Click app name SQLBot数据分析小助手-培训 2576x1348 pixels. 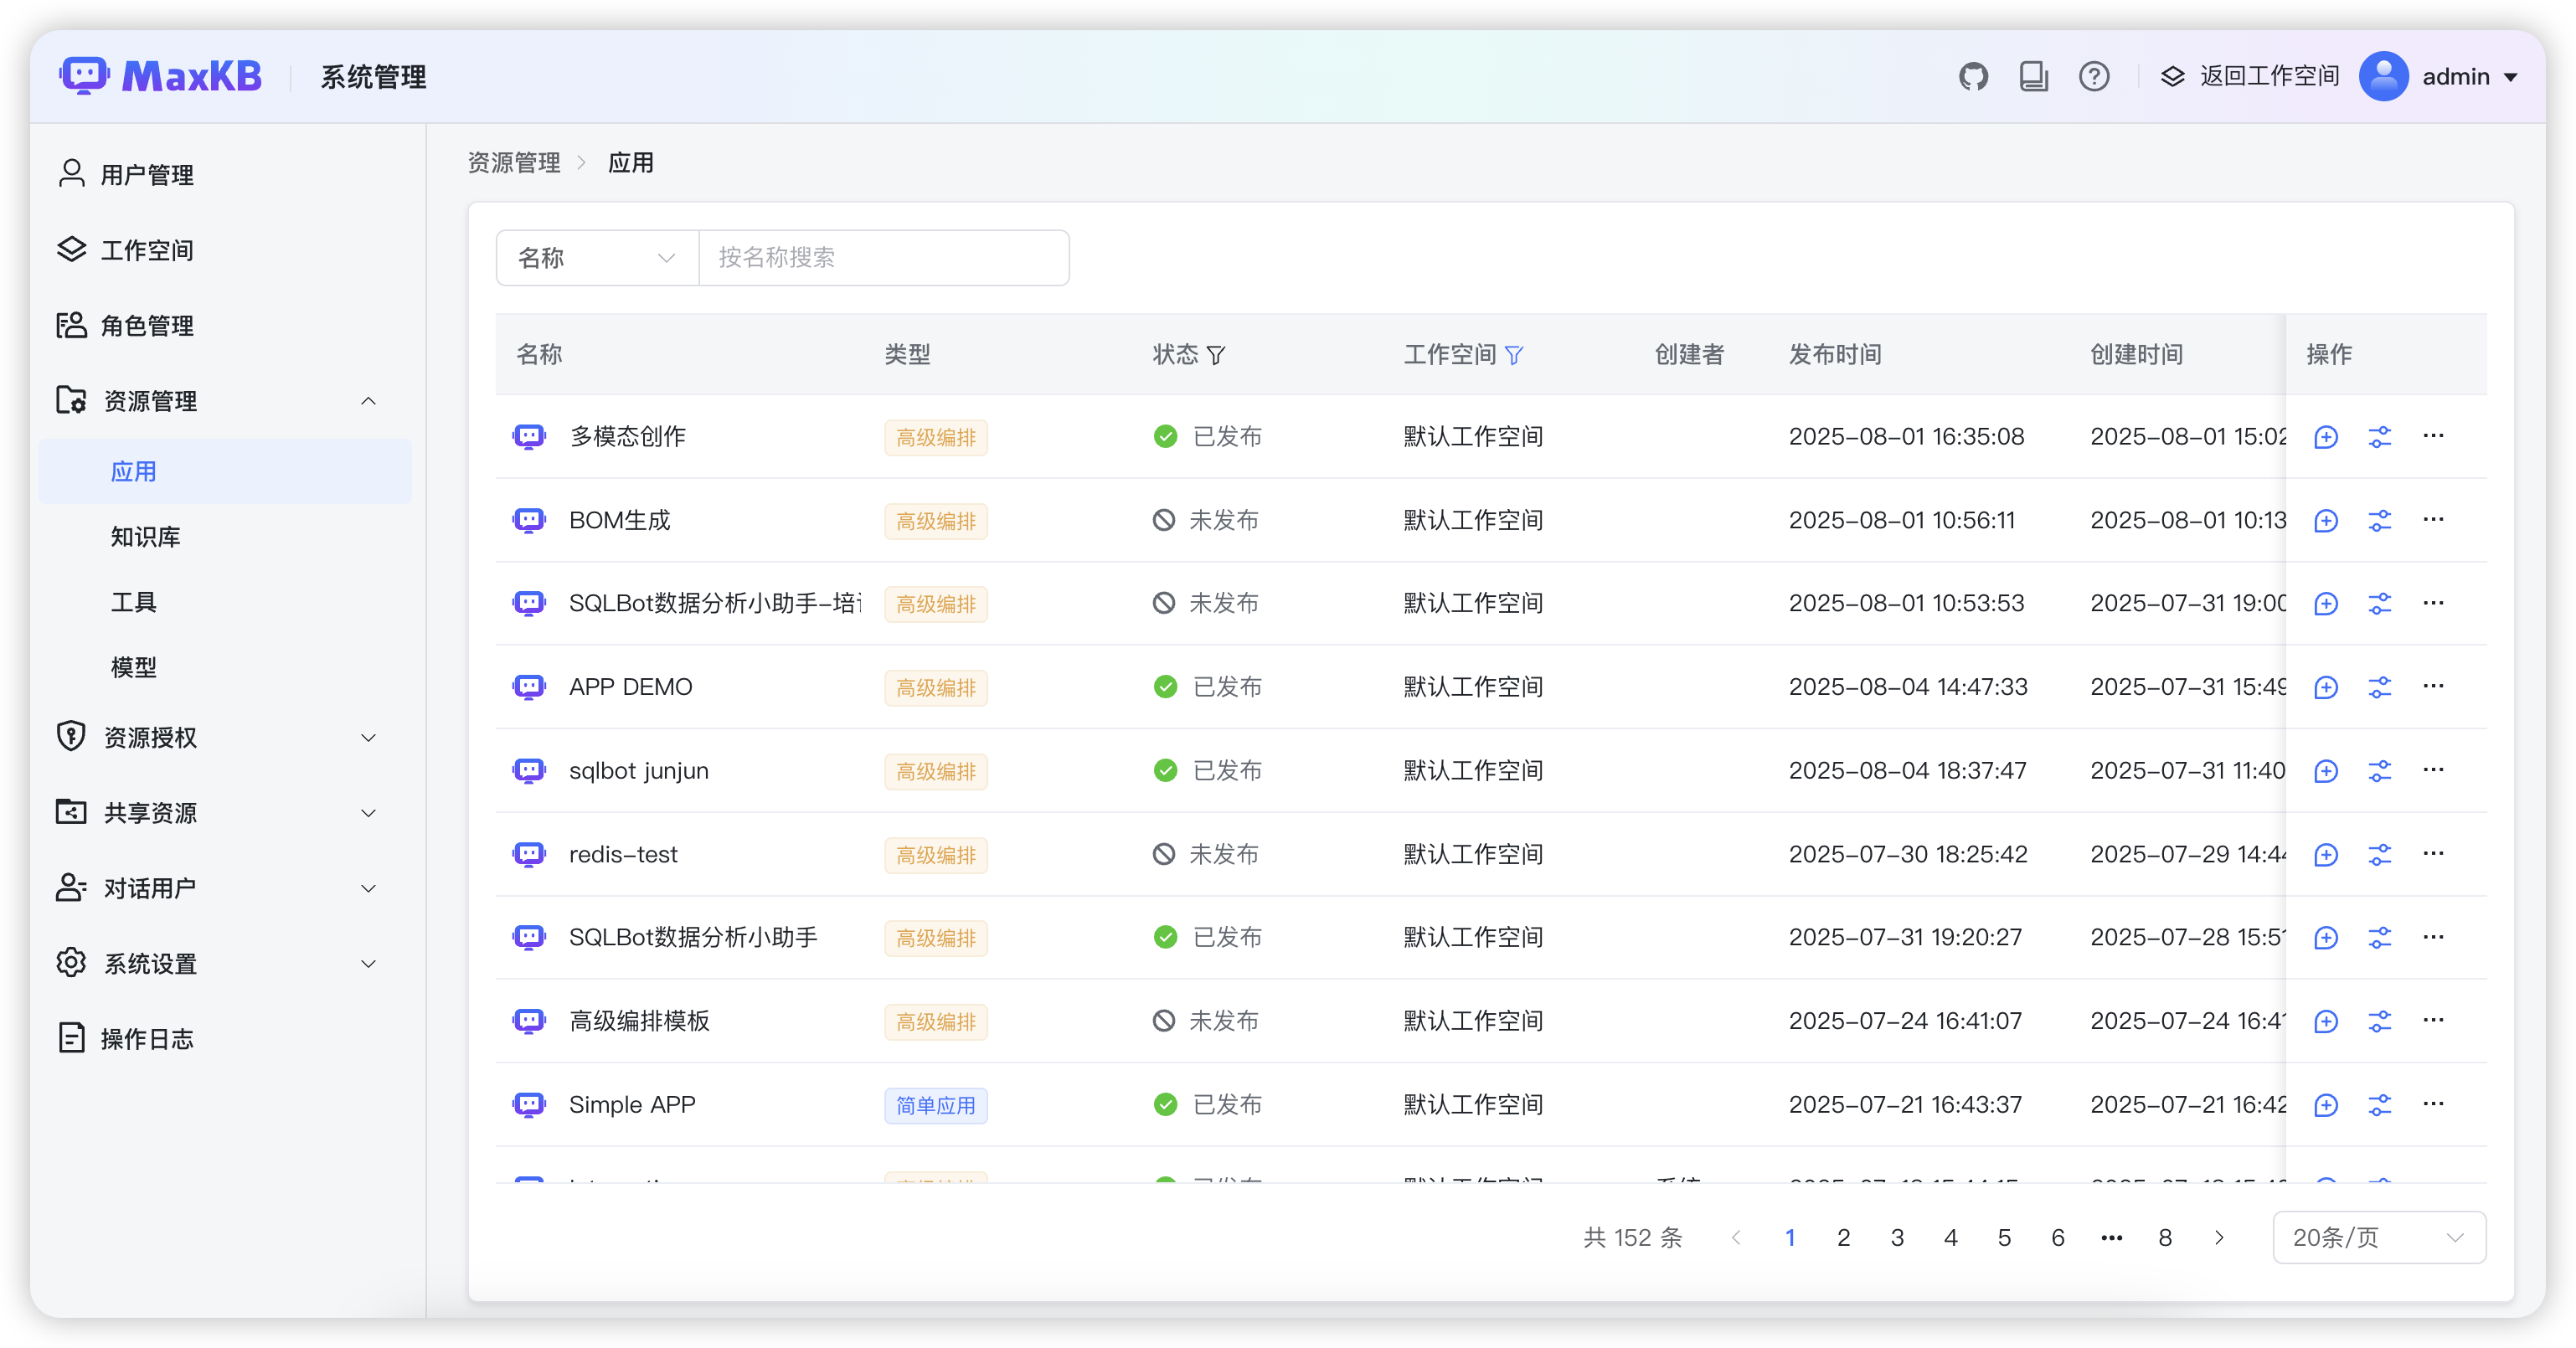(x=715, y=604)
